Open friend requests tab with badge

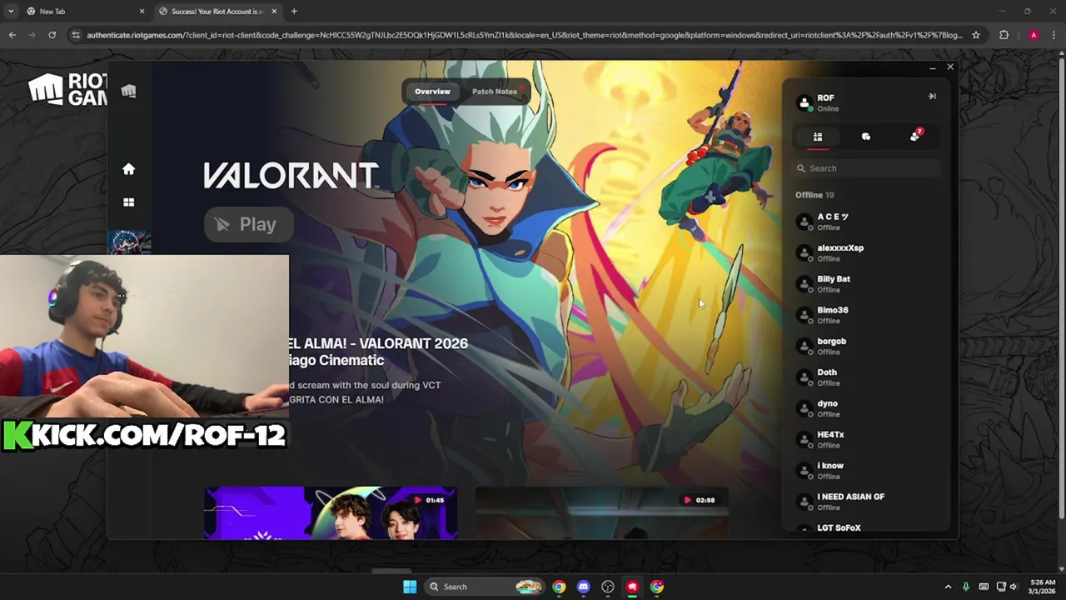coord(915,136)
